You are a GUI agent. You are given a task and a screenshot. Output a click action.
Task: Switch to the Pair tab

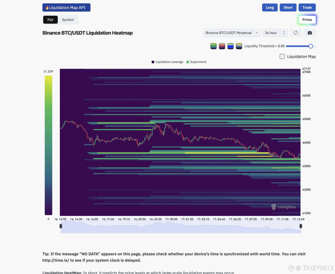coord(50,20)
